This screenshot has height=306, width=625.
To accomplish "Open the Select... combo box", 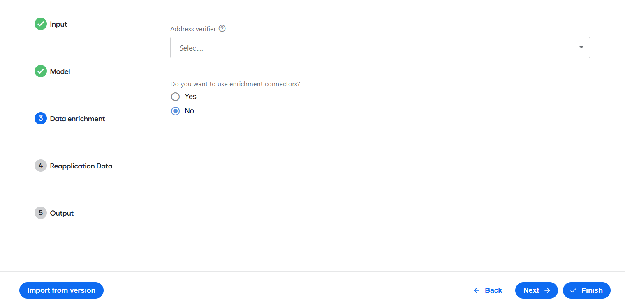I will pyautogui.click(x=380, y=48).
